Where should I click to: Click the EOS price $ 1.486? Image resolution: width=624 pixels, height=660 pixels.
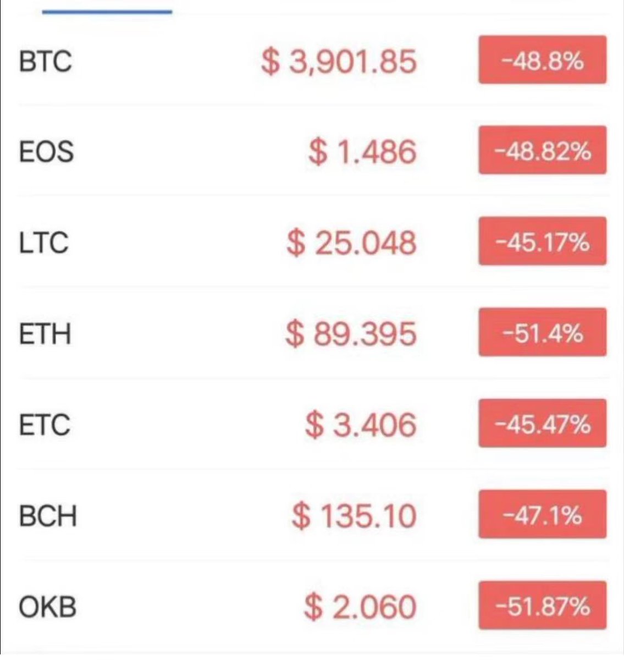[362, 151]
